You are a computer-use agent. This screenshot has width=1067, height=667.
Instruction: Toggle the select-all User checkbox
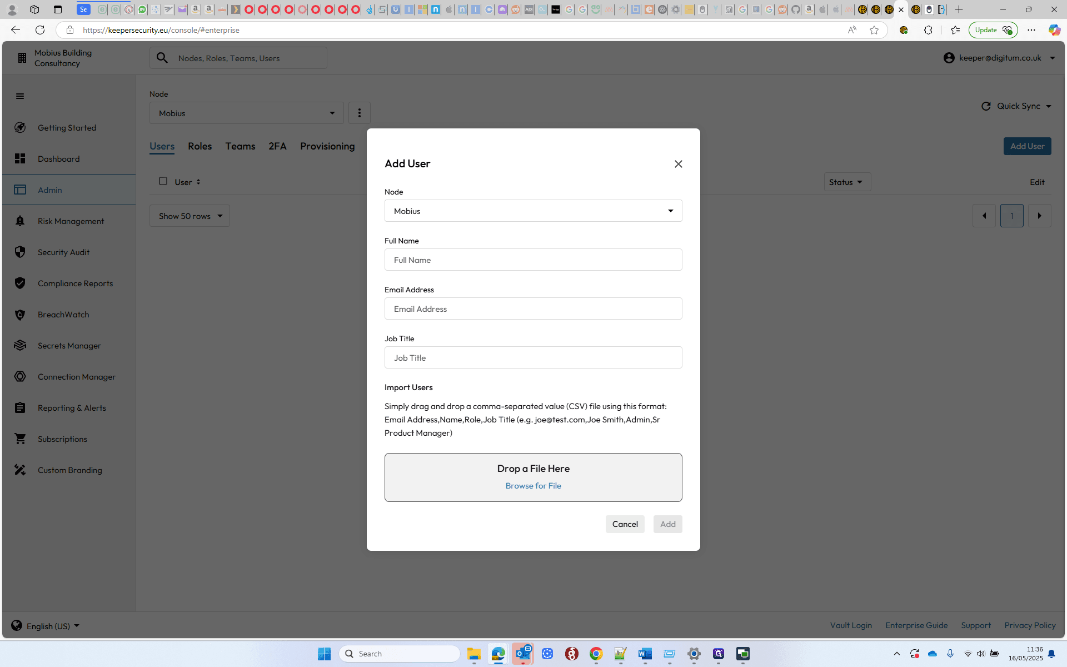tap(163, 181)
